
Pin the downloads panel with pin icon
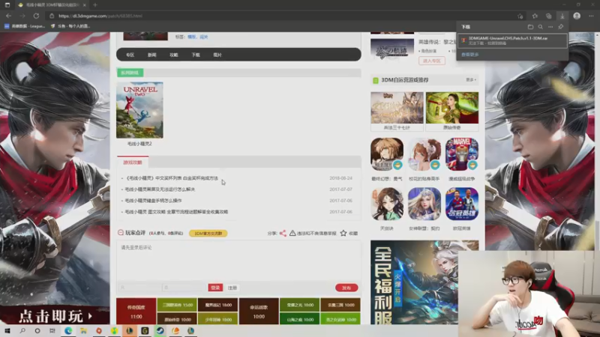click(560, 27)
